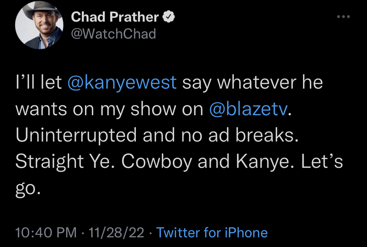Follow the @blazetv mention link
This screenshot has height=247, width=367.
(x=247, y=109)
